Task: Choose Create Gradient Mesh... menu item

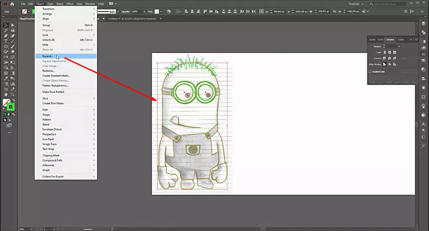Action: point(66,76)
